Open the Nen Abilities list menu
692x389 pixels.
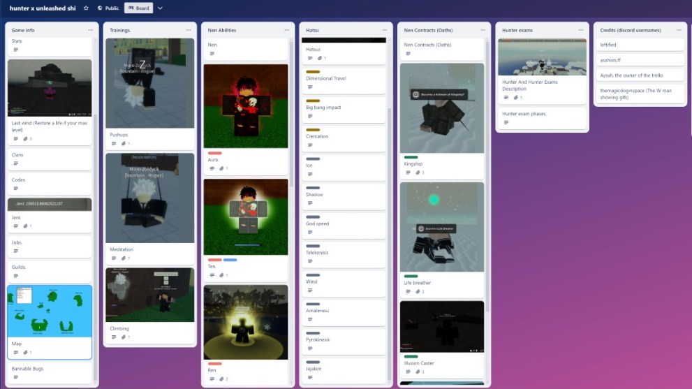pos(286,30)
